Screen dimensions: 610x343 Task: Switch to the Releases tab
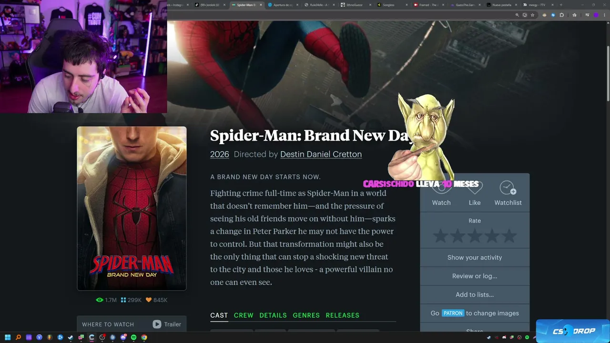click(343, 315)
